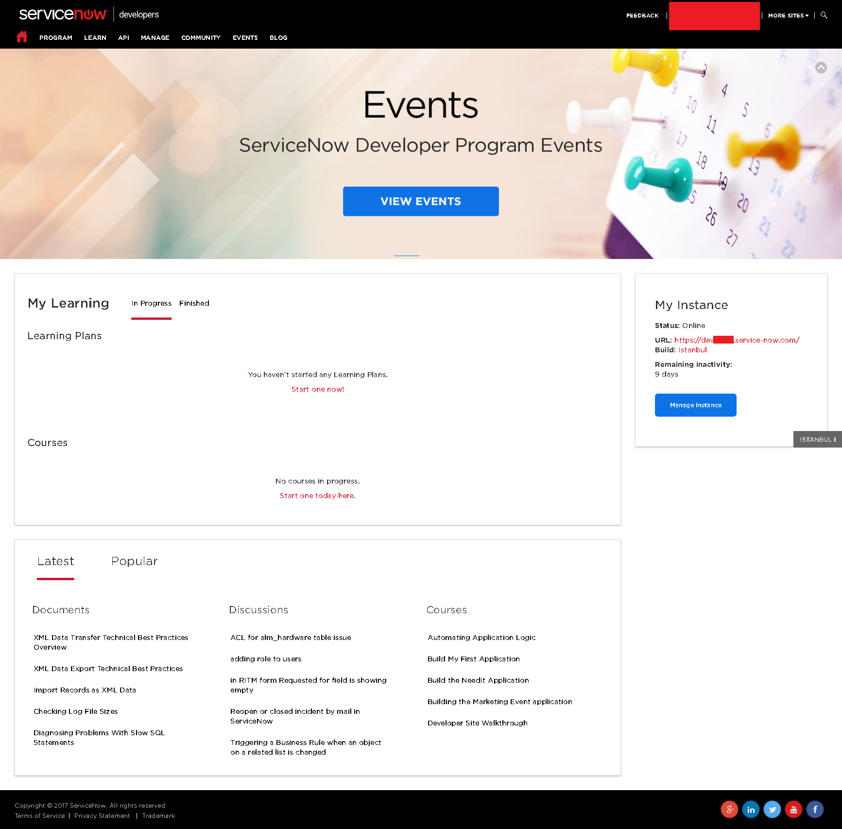
Task: Open the Terms of Service link
Action: point(39,815)
